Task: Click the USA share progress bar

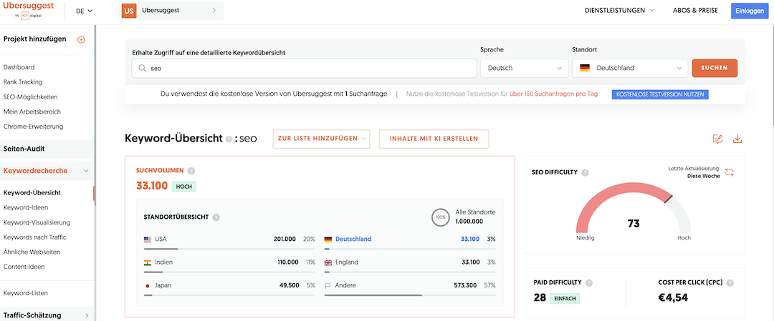Action: click(x=229, y=249)
